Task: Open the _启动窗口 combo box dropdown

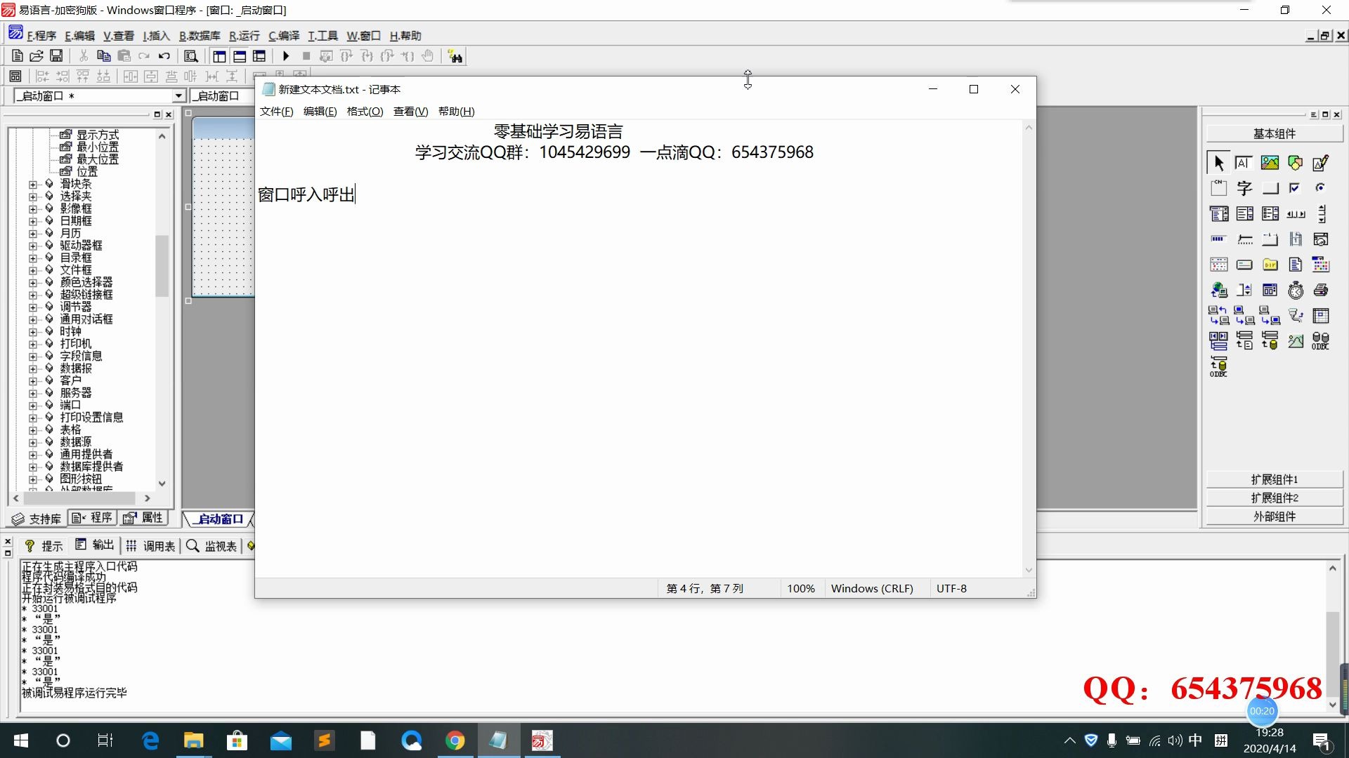Action: (178, 95)
